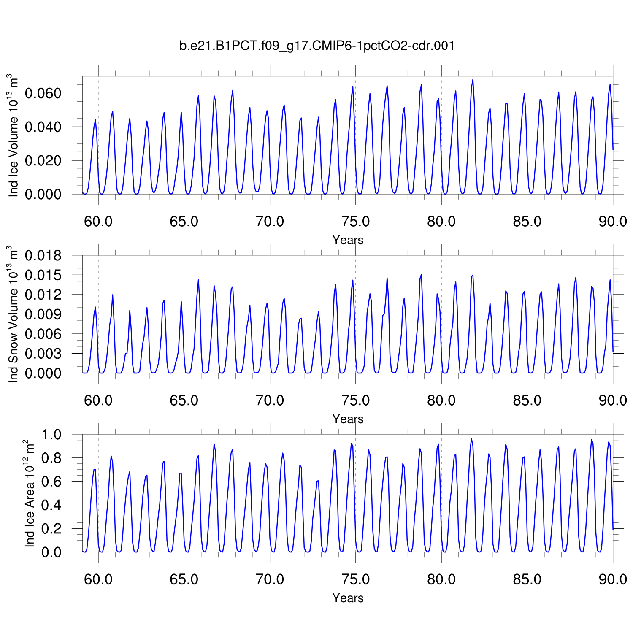
Task: Click the 0.8 tick on the ice area axis
Action: pyautogui.click(x=51, y=458)
